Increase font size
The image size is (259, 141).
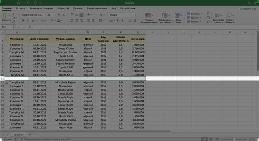(x=59, y=15)
